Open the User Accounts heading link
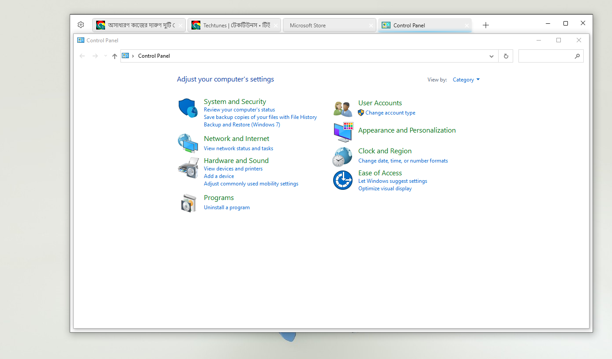Screen dimensions: 612x359 click(380, 103)
